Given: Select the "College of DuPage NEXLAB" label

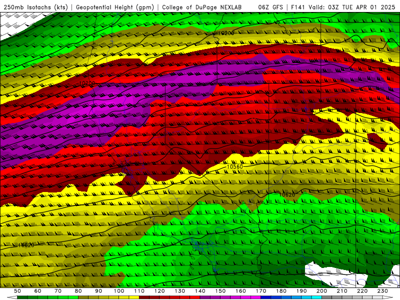Looking at the screenshot, I should click(201, 7).
